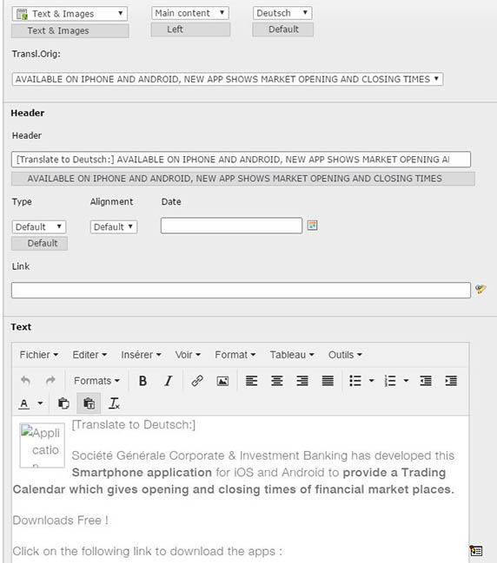Apply numbered list
The image size is (497, 563).
[x=390, y=381]
